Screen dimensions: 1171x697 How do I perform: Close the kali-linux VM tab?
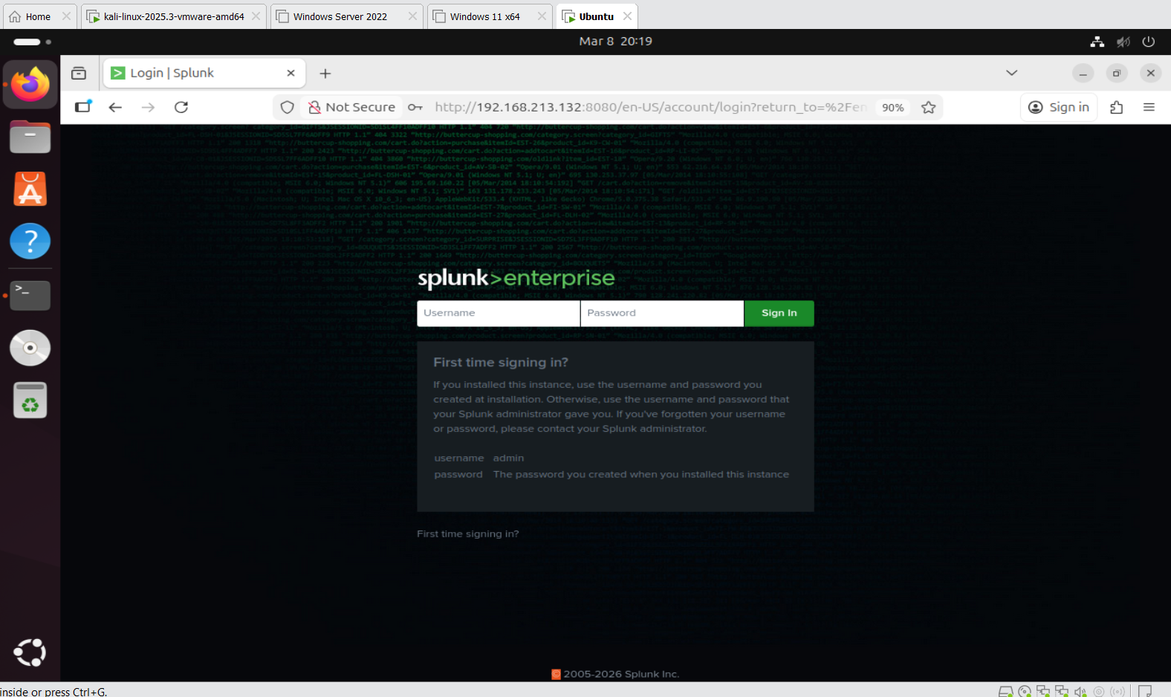click(x=256, y=16)
